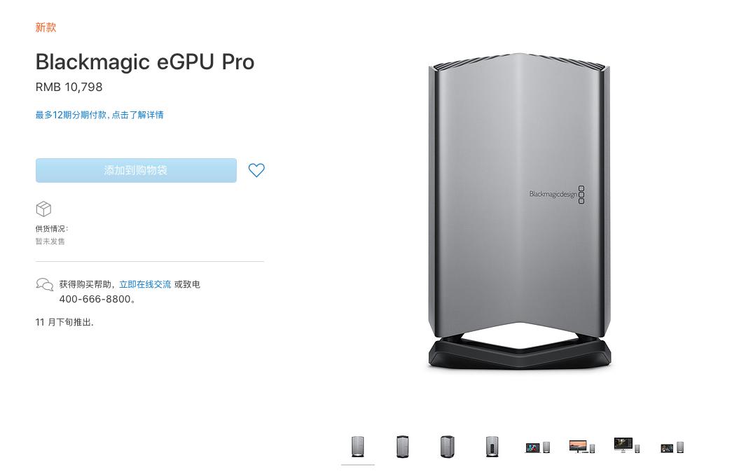Select the second thumbnail showing top-down eGPU view
The width and height of the screenshot is (739, 474).
coord(403,446)
